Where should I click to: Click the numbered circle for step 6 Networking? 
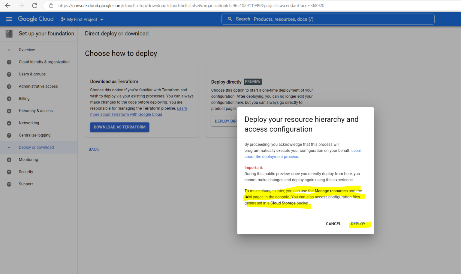coord(9,123)
